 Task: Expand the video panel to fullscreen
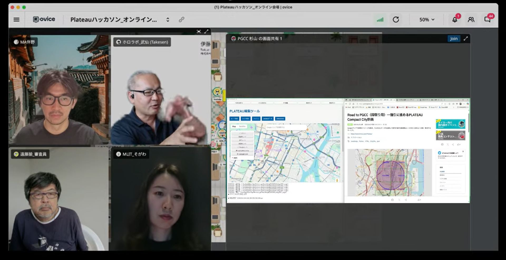point(206,31)
